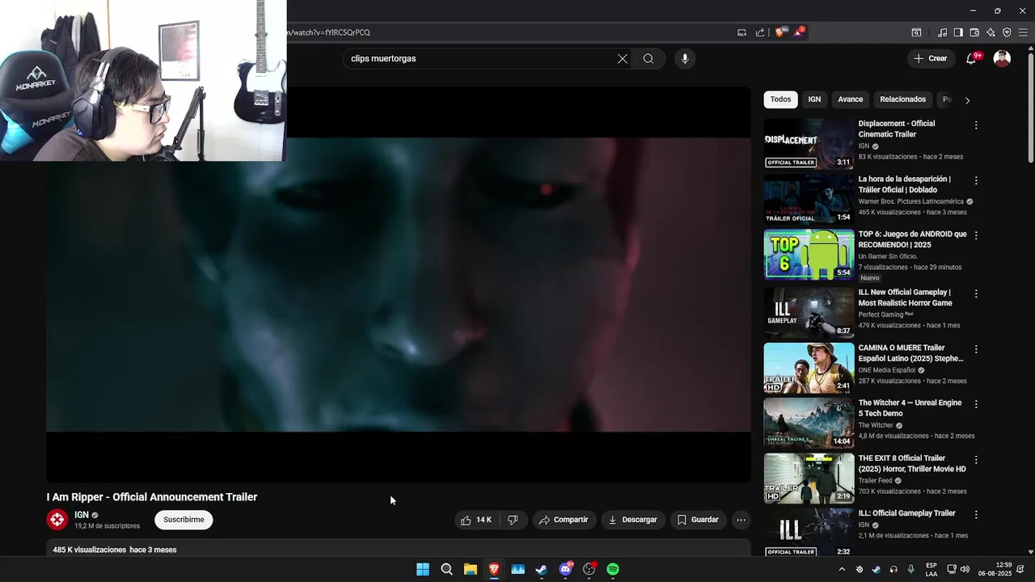Open the Brave VPN shield icon
The height and width of the screenshot is (582, 1035).
[x=1007, y=32]
